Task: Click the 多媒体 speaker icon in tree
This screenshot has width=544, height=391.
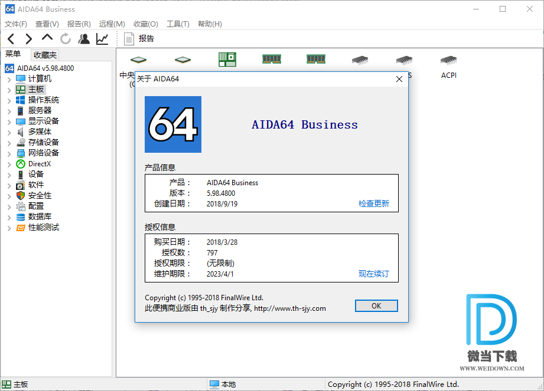Action: point(21,132)
